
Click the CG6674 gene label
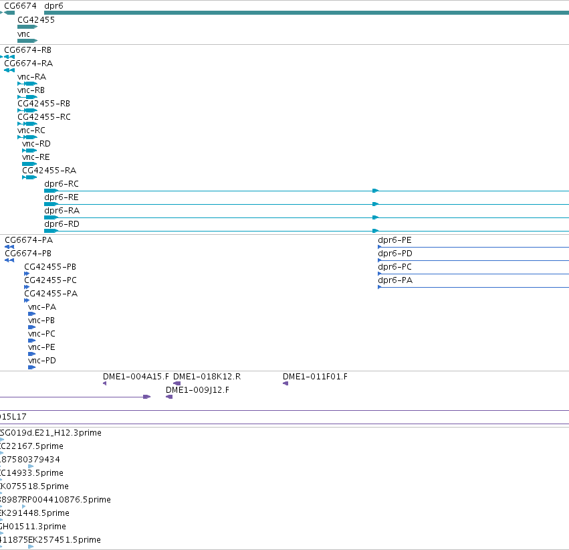click(20, 6)
